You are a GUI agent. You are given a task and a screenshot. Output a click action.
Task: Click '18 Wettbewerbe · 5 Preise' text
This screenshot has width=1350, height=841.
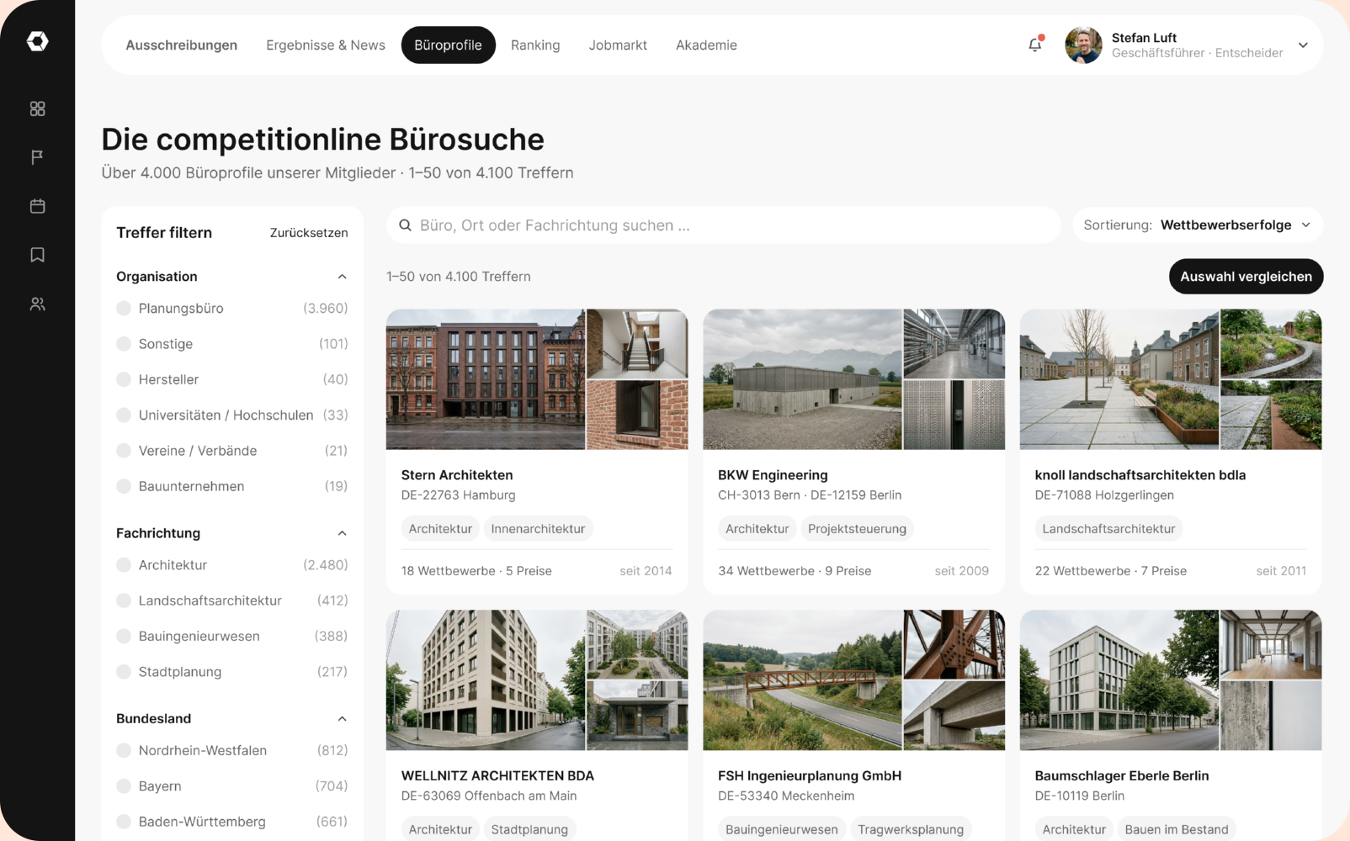[x=476, y=571]
